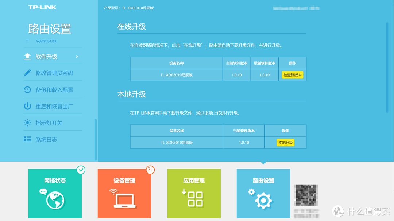Expand the 软件升级 chevron arrow
The height and width of the screenshot is (221, 394).
click(77, 57)
